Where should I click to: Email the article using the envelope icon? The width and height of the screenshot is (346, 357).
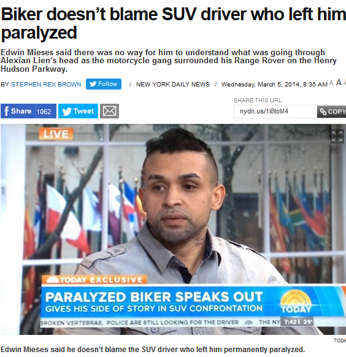(109, 111)
